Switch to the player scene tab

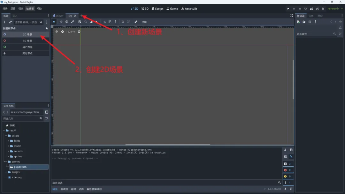tap(58, 16)
